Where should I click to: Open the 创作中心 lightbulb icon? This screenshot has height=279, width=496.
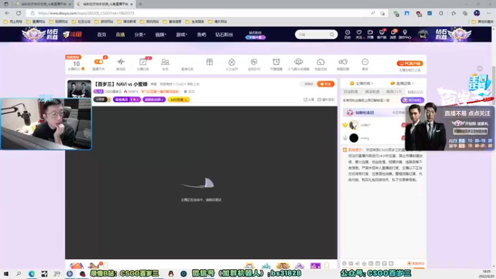(x=405, y=34)
